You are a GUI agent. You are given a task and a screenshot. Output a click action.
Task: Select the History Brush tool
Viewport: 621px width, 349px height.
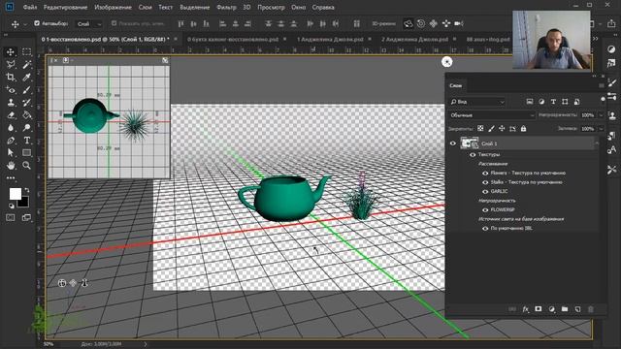pos(26,103)
